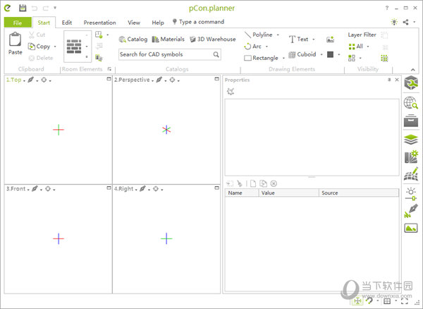This screenshot has width=423, height=309.
Task: Open the Materials catalog
Action: coord(168,40)
